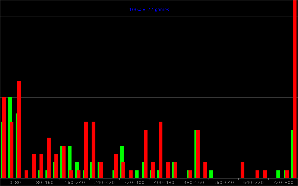Click the tallest red bar in the 480-560 range

tap(198, 154)
